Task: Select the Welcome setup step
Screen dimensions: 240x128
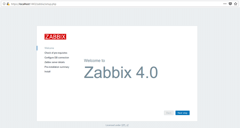Action: point(49,48)
